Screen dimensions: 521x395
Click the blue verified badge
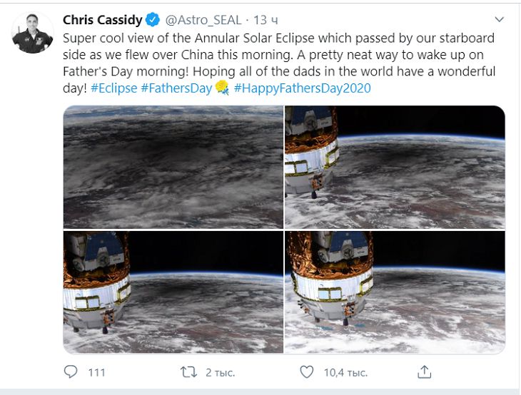[152, 19]
